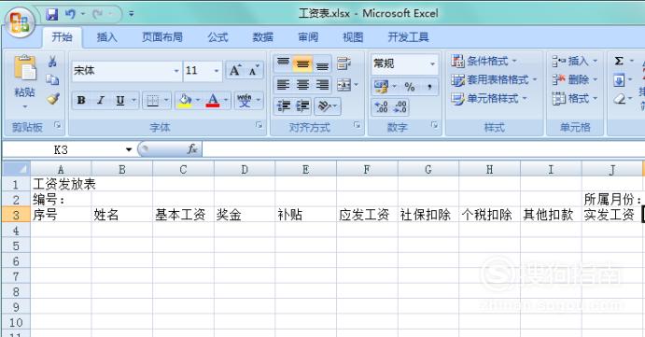Click the Insert Function fx button

pyautogui.click(x=192, y=149)
